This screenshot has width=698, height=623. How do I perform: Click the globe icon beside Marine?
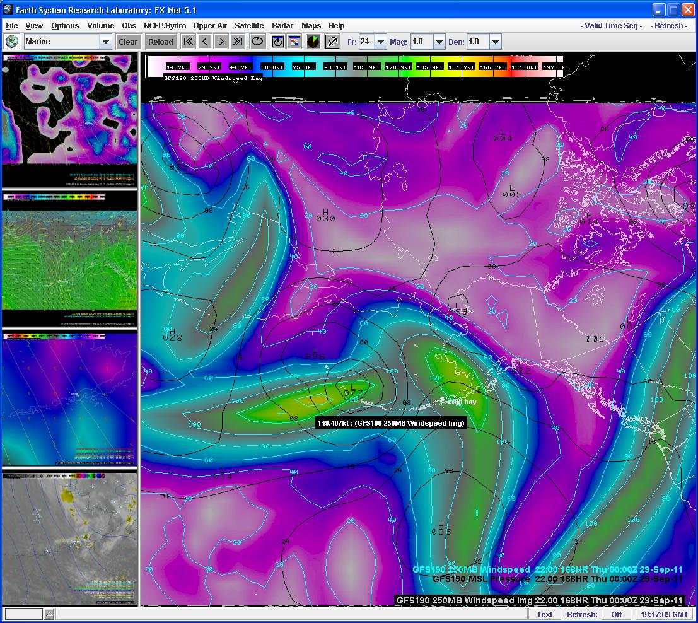click(12, 42)
